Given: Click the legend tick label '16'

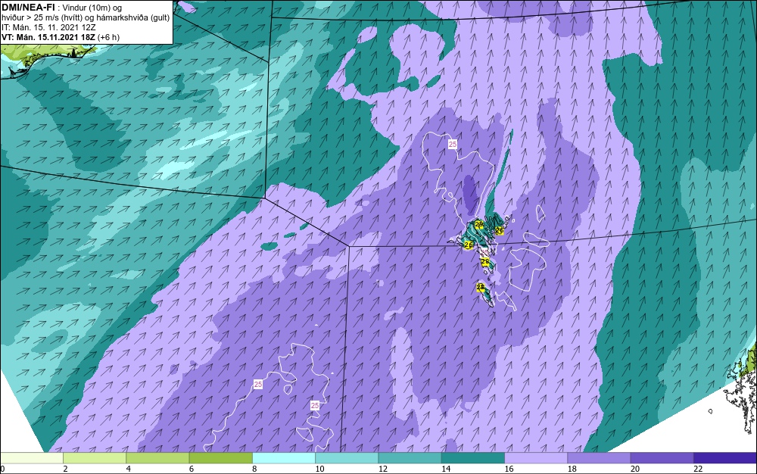Looking at the screenshot, I should (x=509, y=469).
